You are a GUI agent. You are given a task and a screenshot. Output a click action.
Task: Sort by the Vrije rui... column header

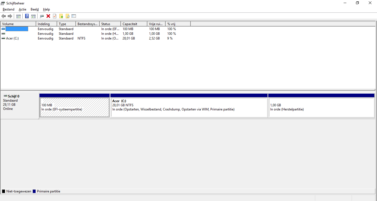point(156,24)
